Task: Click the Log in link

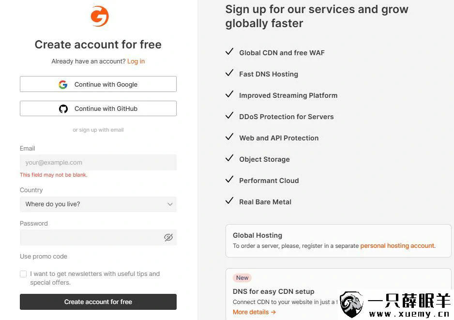Action: click(136, 61)
